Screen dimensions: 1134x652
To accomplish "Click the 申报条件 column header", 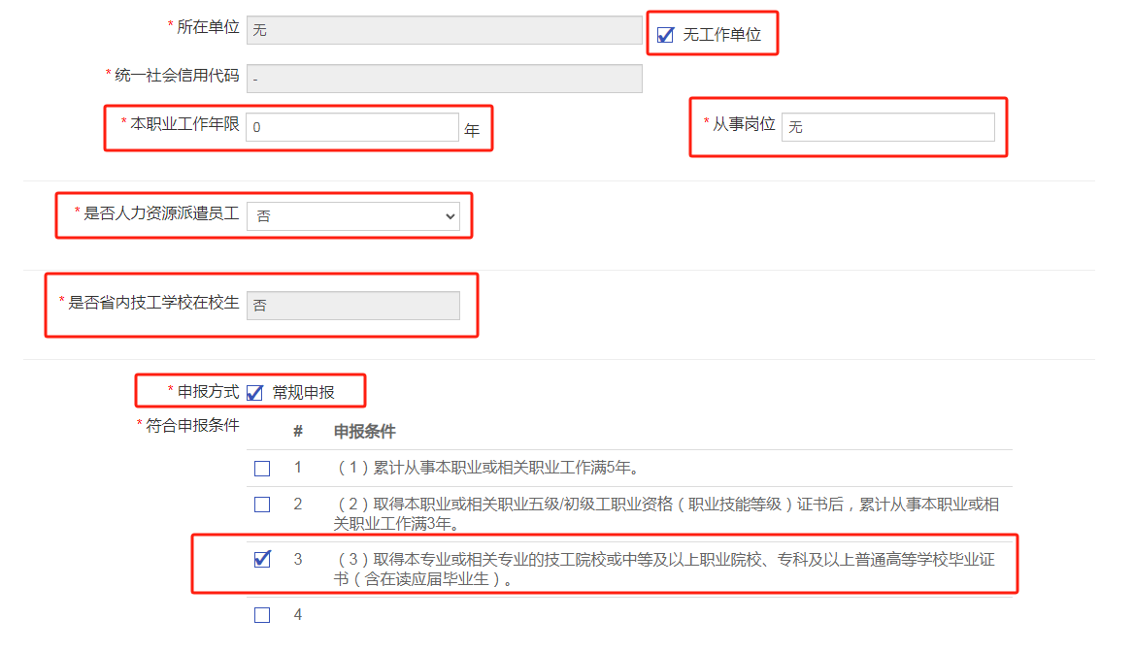I will (x=364, y=432).
